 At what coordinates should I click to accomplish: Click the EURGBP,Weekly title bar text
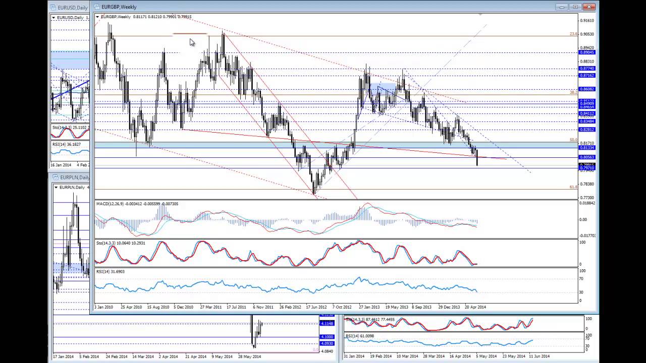tap(119, 7)
